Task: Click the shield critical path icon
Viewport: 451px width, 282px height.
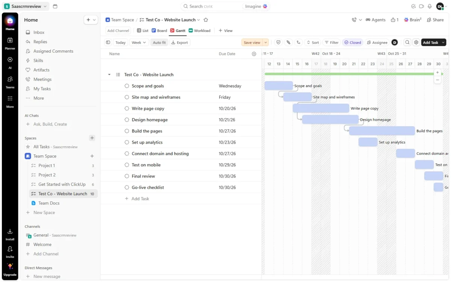Action: (278, 42)
